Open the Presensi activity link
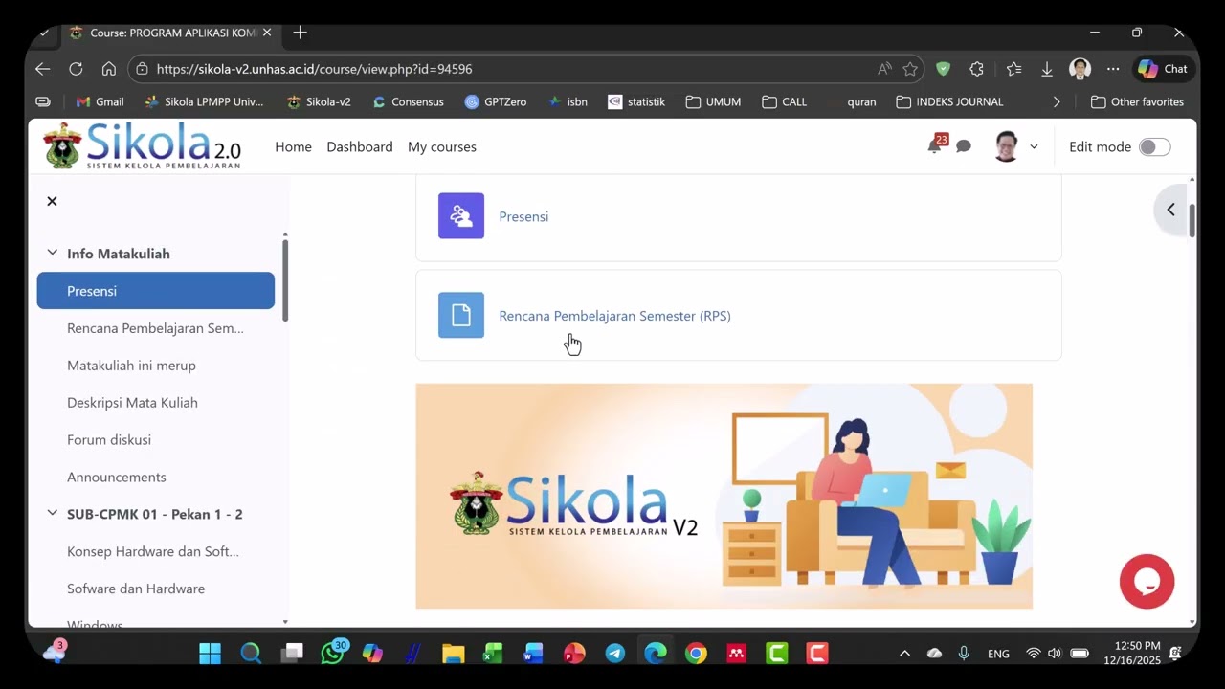1225x689 pixels. [523, 216]
